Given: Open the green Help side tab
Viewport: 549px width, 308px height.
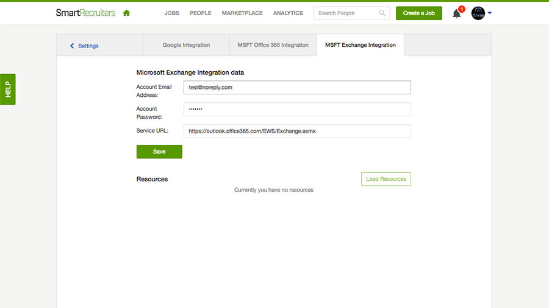Looking at the screenshot, I should (8, 89).
